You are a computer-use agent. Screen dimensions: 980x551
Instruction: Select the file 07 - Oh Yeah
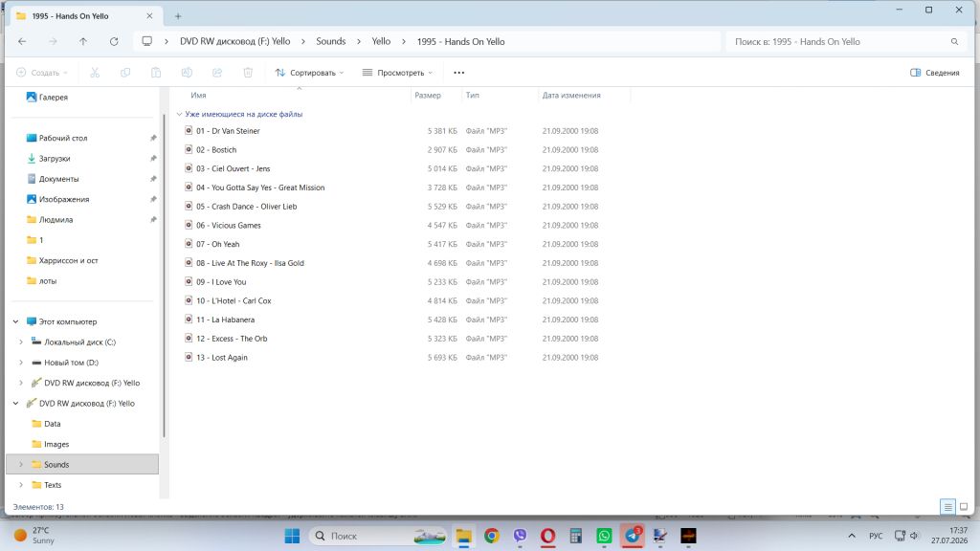pos(217,244)
